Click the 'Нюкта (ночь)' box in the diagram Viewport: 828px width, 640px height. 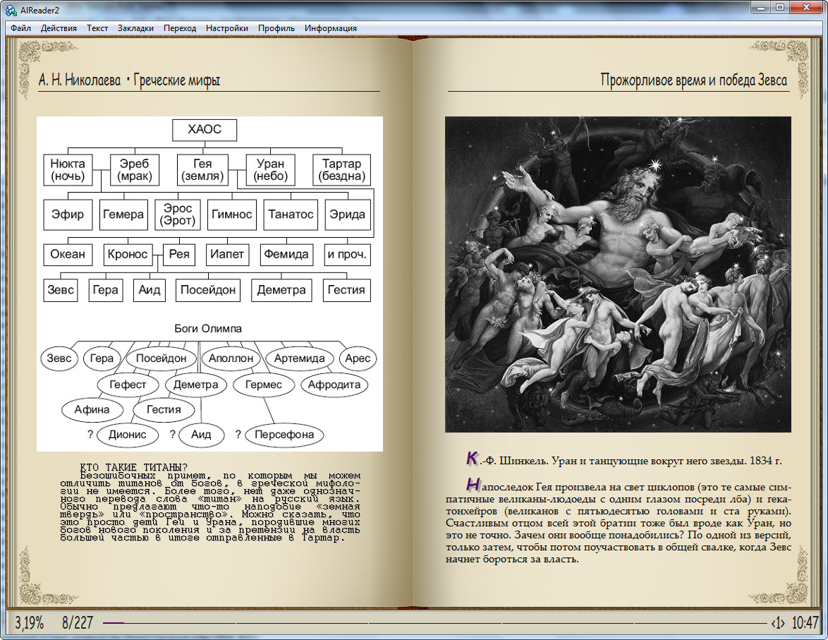click(x=68, y=169)
